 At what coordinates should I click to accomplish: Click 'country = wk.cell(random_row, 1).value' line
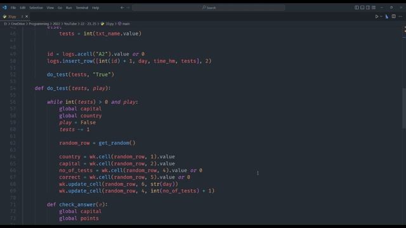117,156
